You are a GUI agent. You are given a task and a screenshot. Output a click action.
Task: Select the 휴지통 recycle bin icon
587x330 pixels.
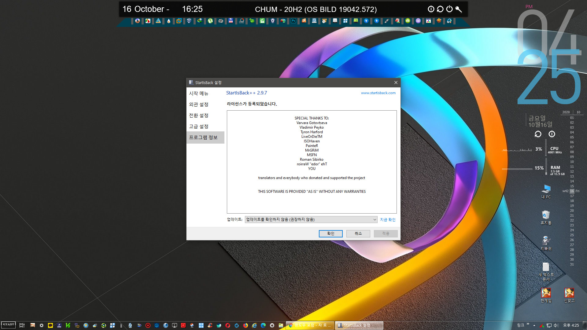pos(546,218)
